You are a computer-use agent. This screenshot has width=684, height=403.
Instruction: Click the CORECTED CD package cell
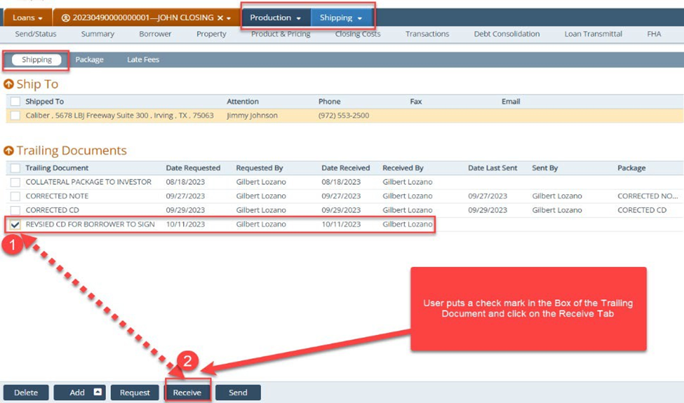642,210
